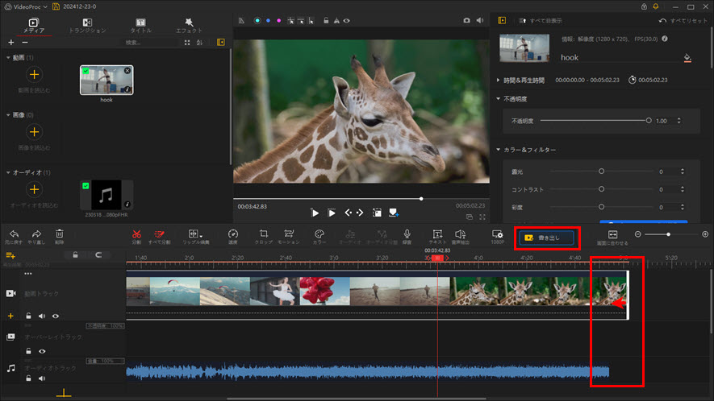Take a snapshot with the camera icon
The image size is (714, 401).
(x=466, y=19)
